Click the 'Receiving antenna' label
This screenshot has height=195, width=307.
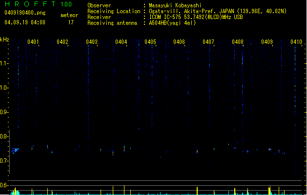click(112, 23)
